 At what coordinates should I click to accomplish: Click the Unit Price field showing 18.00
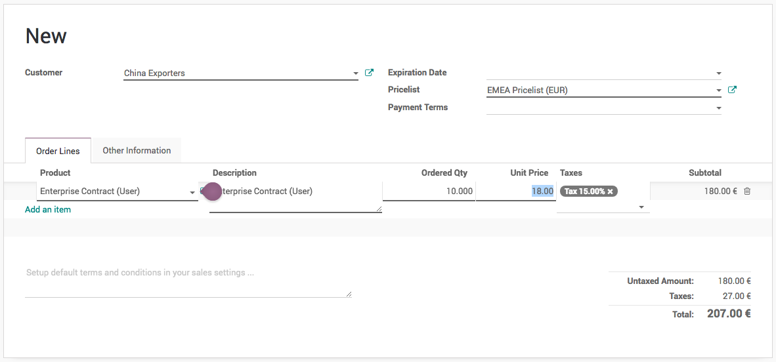(515, 191)
